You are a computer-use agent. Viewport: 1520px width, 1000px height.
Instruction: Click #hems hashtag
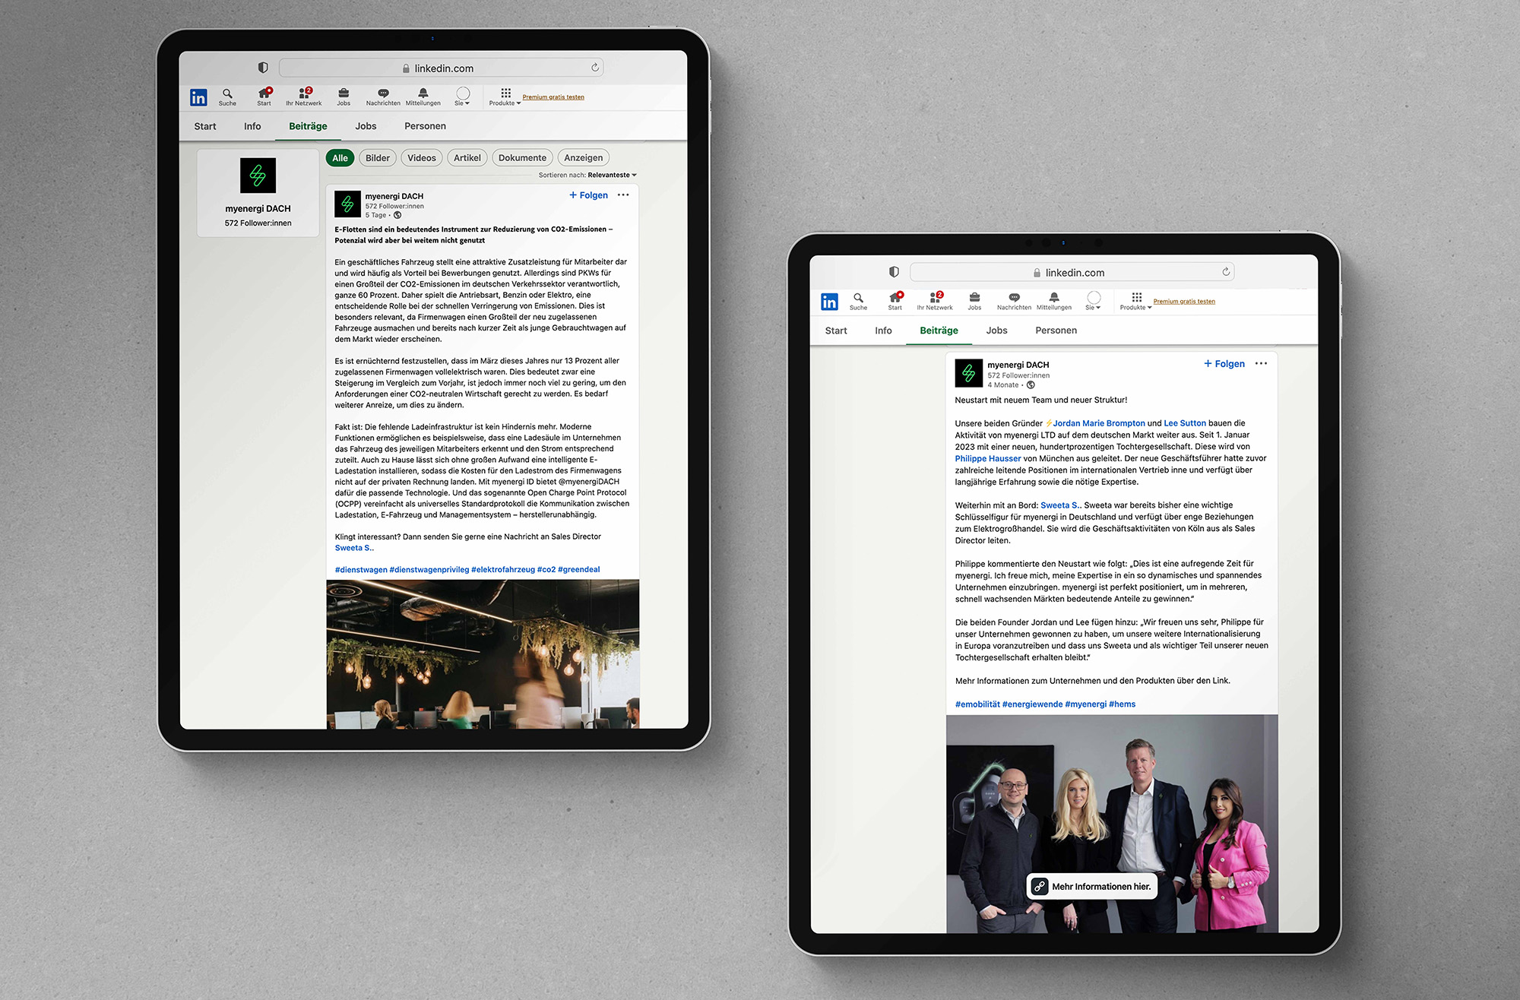point(1122,704)
